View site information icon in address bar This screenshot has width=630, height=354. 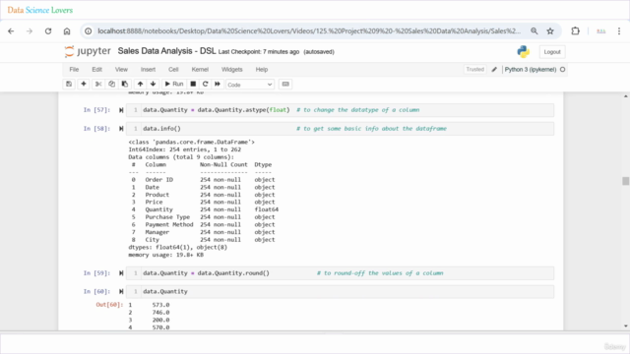click(x=88, y=30)
